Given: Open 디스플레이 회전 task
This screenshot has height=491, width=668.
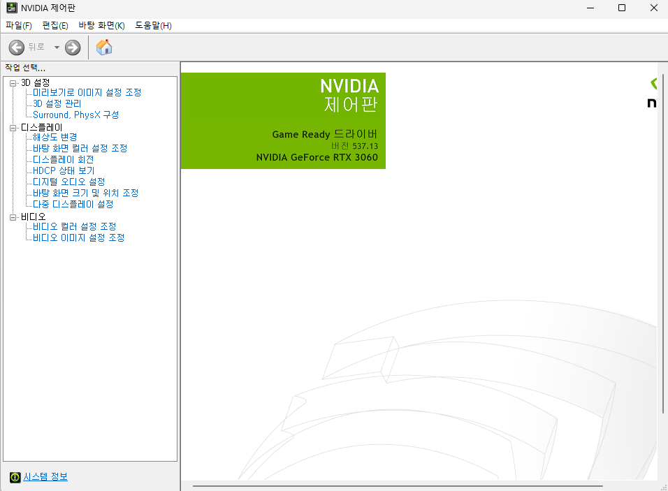Looking at the screenshot, I should click(x=64, y=160).
